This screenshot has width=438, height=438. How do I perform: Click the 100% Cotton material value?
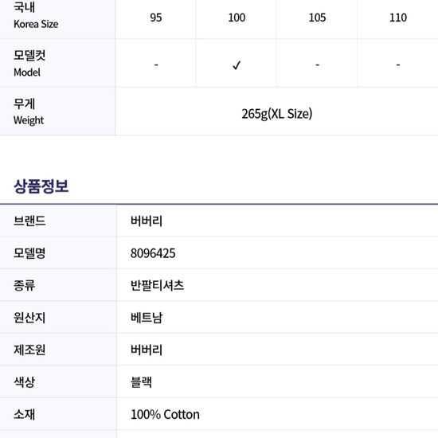click(165, 415)
